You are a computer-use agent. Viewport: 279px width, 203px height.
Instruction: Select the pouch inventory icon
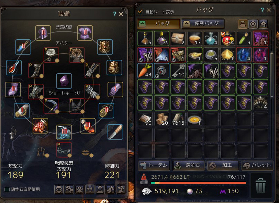pyautogui.click(x=243, y=24)
